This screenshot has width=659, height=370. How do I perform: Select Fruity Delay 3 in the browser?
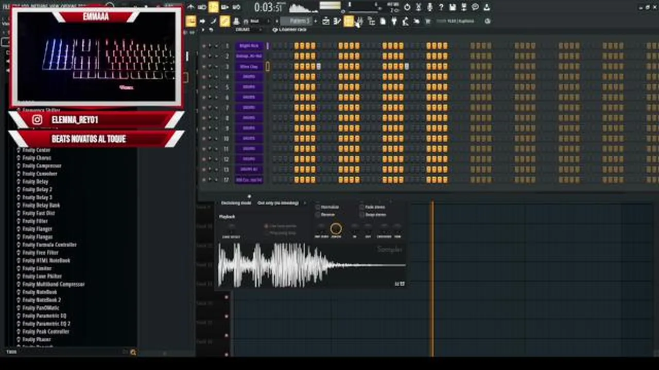point(37,197)
